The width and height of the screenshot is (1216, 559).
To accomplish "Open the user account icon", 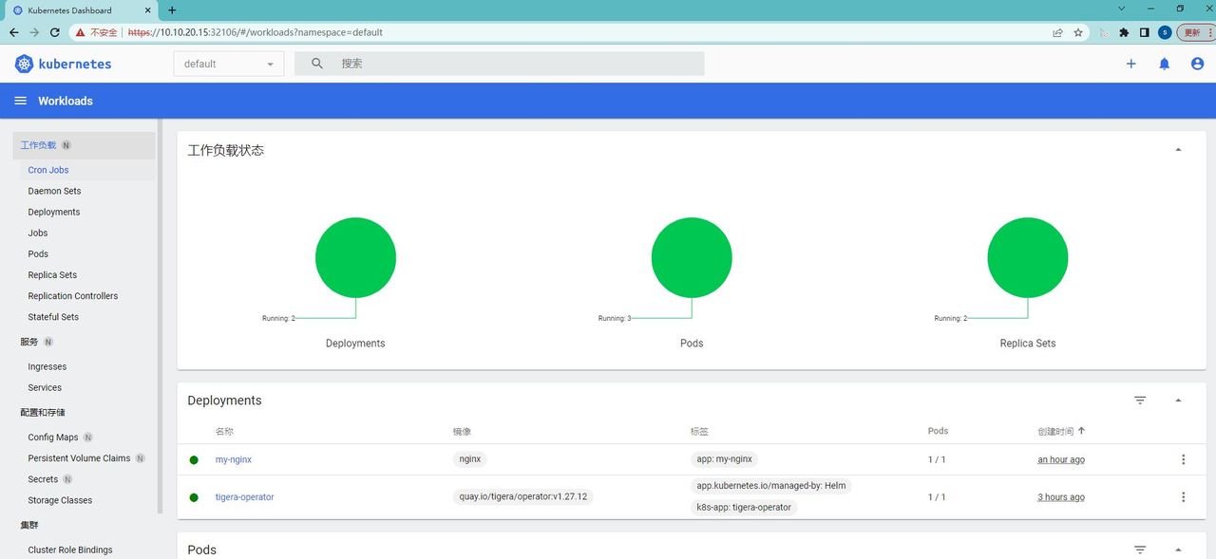I will coord(1197,64).
